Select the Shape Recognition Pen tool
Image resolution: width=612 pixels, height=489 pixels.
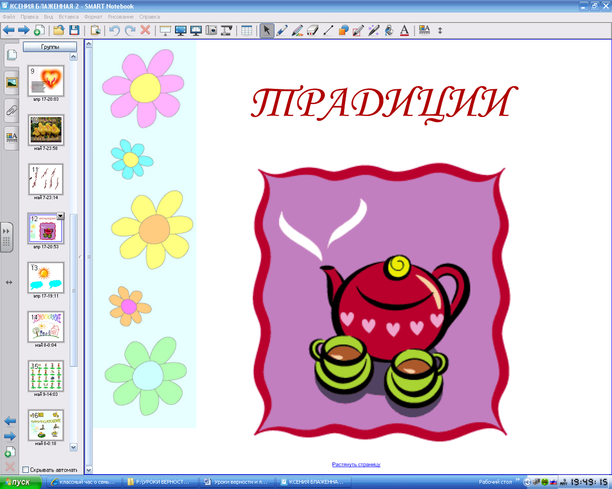tap(358, 30)
